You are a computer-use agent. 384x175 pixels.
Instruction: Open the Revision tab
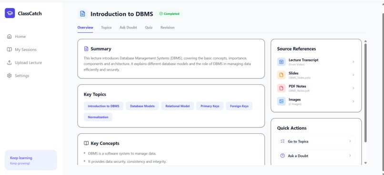tap(168, 28)
